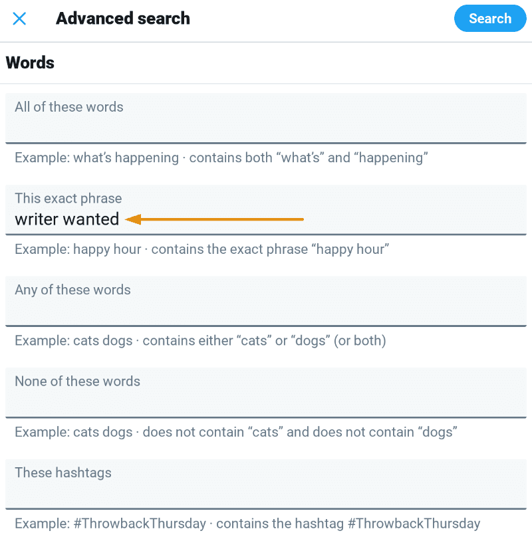Click the "All of these words" label
This screenshot has height=535, width=532.
coord(69,107)
